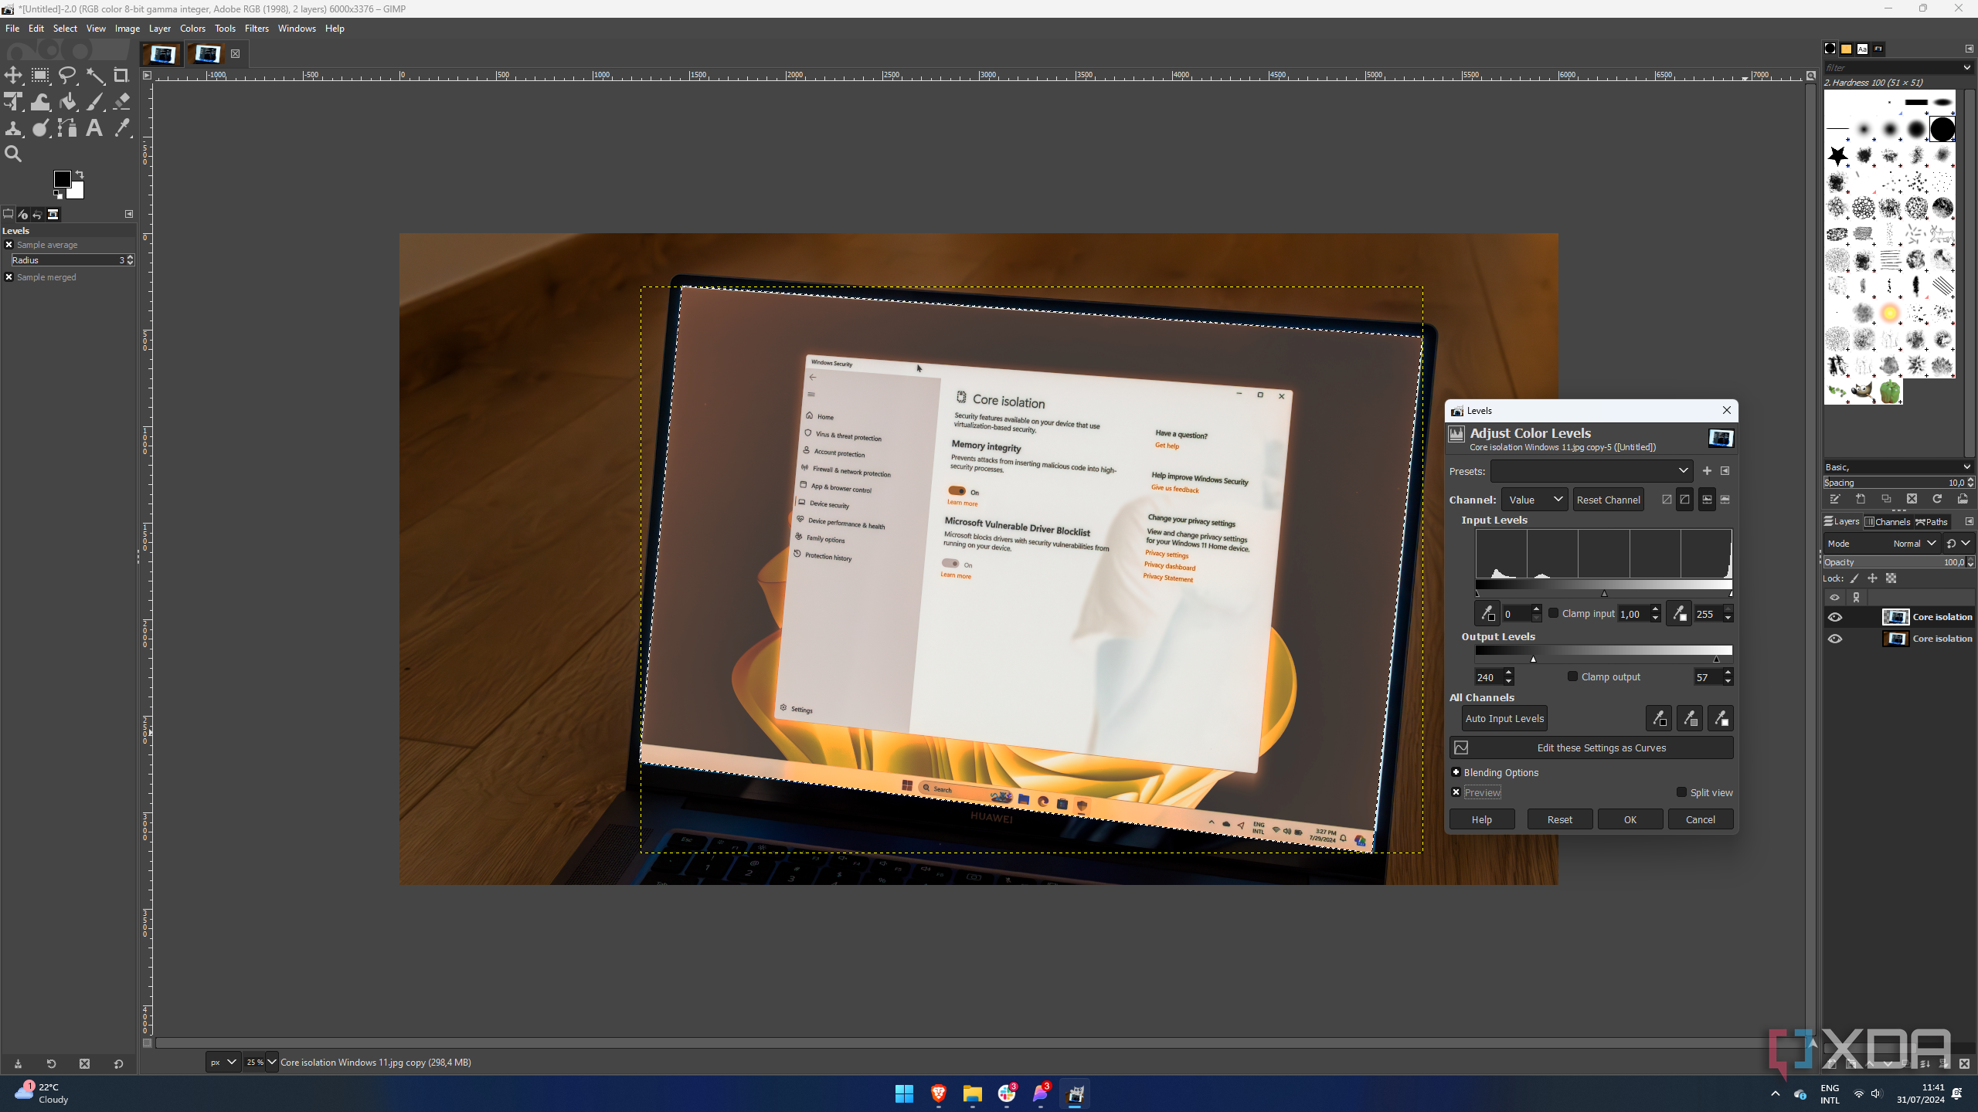Create a new brush

1861,500
